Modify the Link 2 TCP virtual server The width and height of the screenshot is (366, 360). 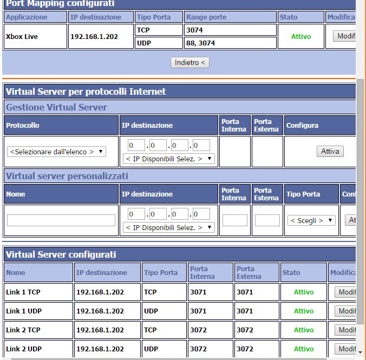coord(345,330)
